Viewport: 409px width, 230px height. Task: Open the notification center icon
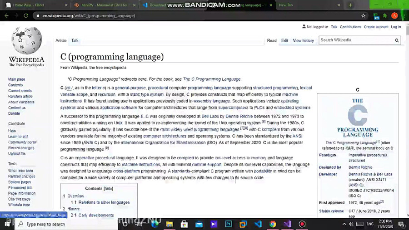(x=401, y=224)
